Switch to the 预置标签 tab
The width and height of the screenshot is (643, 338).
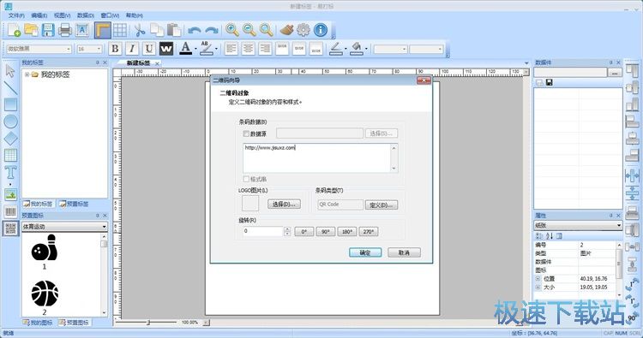click(x=74, y=204)
